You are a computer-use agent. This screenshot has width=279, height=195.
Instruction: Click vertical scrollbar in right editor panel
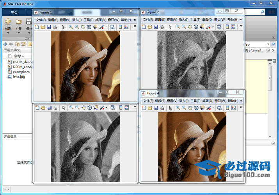pyautogui.click(x=270, y=78)
